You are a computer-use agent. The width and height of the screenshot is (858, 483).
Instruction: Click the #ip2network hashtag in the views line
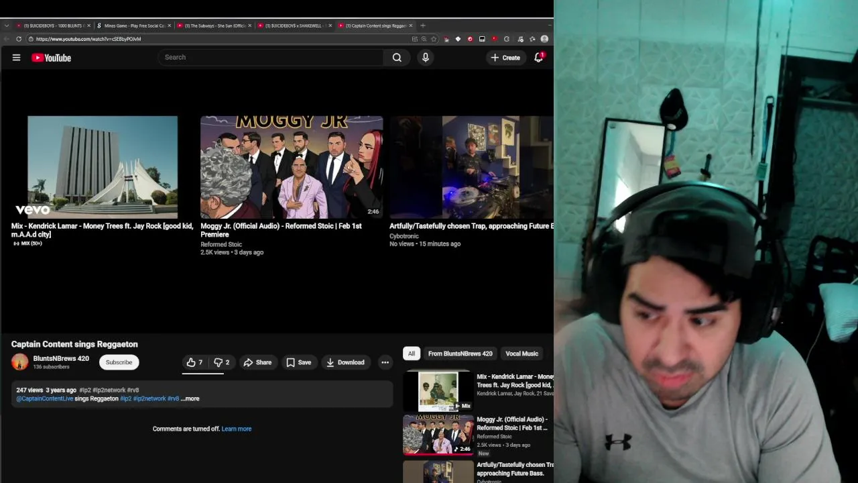[109, 390]
